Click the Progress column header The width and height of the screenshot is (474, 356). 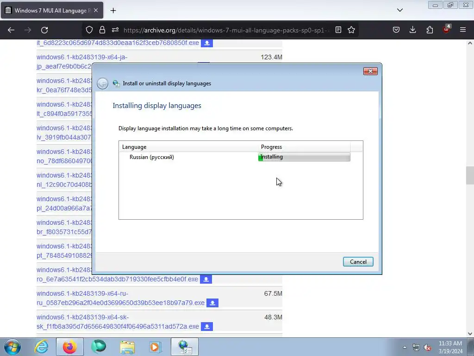(x=304, y=147)
